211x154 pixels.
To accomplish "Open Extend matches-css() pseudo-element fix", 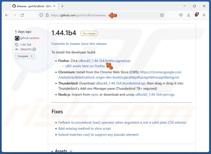I will coord(98,134).
